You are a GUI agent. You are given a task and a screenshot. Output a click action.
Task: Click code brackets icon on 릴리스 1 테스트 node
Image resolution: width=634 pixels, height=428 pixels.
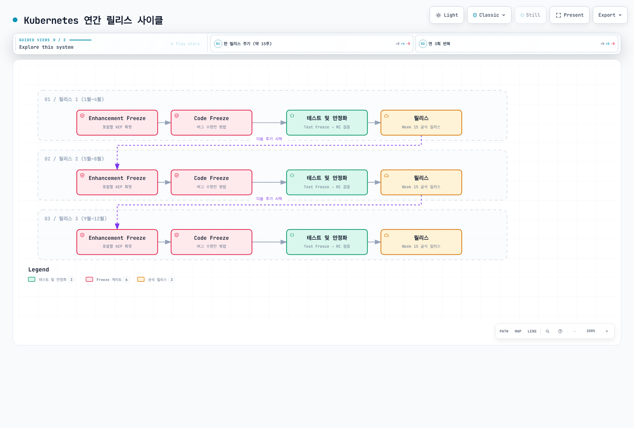click(x=292, y=116)
